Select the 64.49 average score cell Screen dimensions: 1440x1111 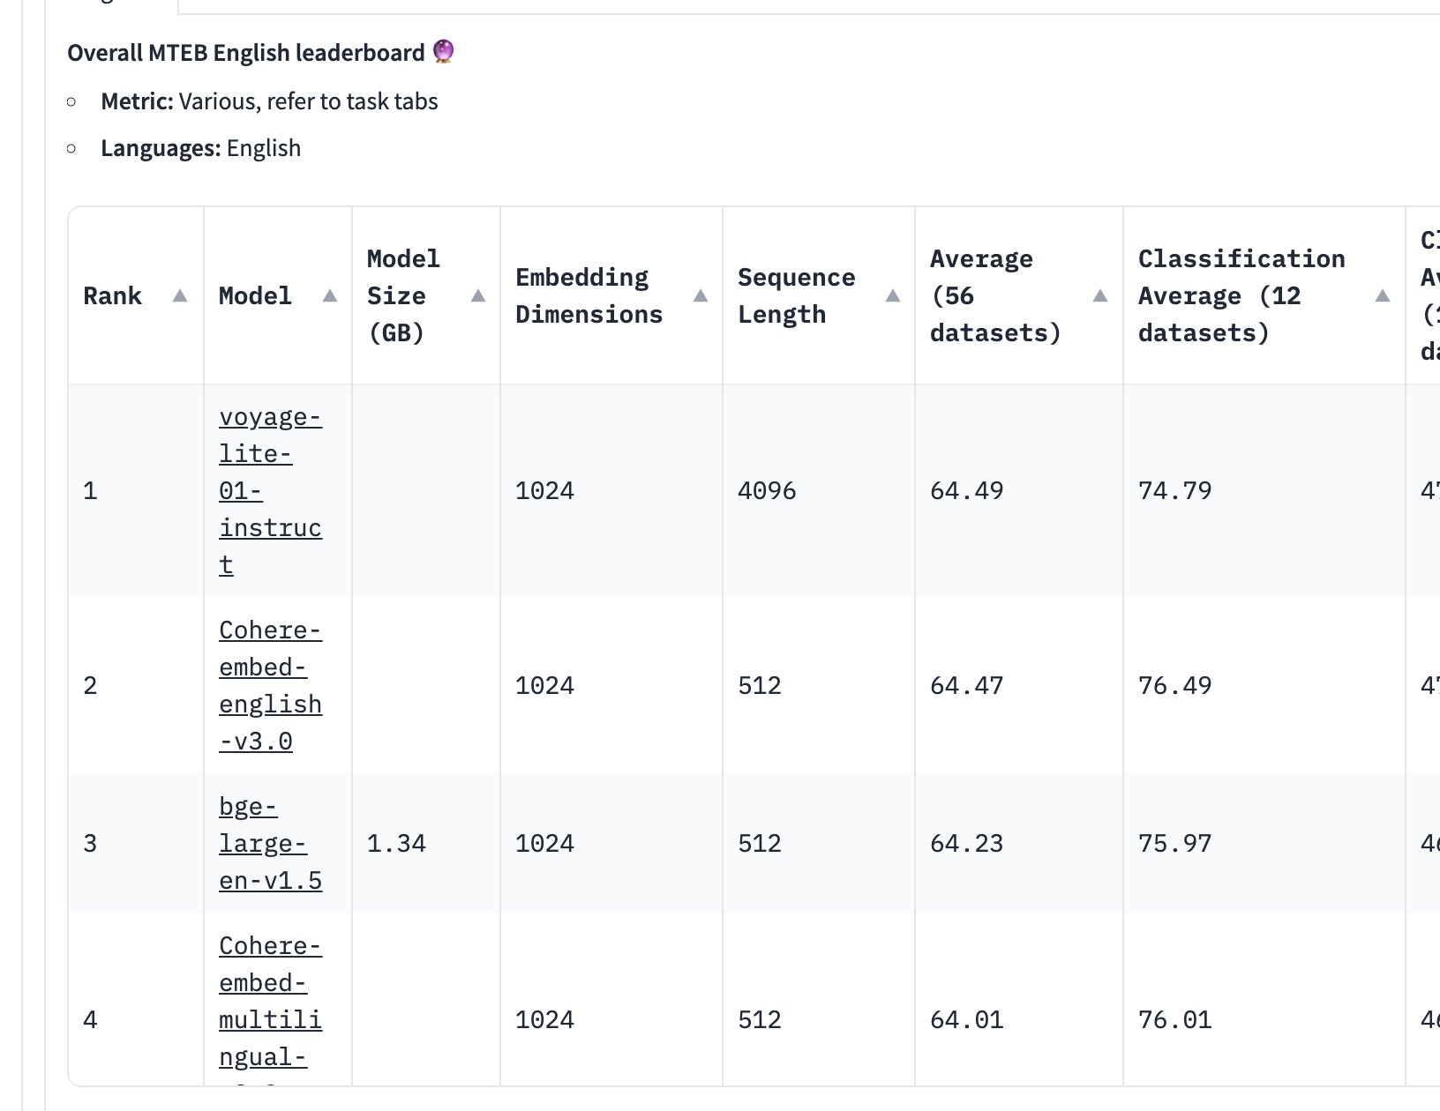967,491
